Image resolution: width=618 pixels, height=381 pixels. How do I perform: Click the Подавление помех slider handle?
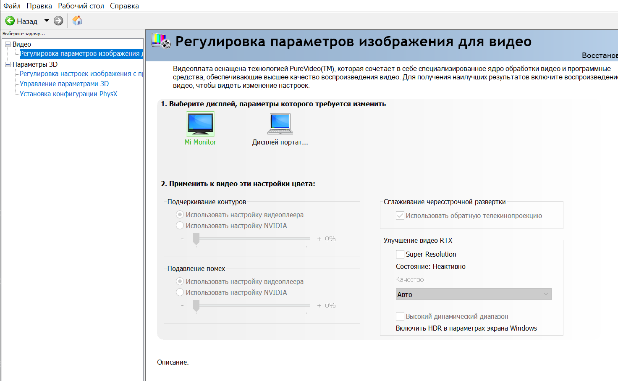click(x=196, y=306)
